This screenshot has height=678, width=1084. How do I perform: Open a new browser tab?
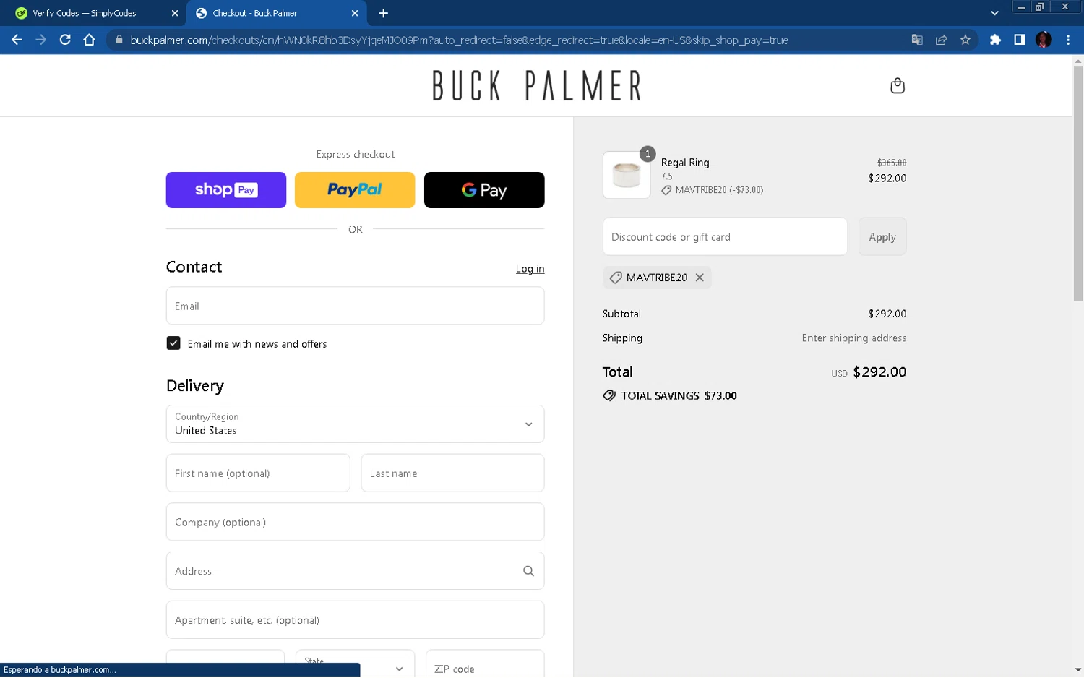[383, 13]
